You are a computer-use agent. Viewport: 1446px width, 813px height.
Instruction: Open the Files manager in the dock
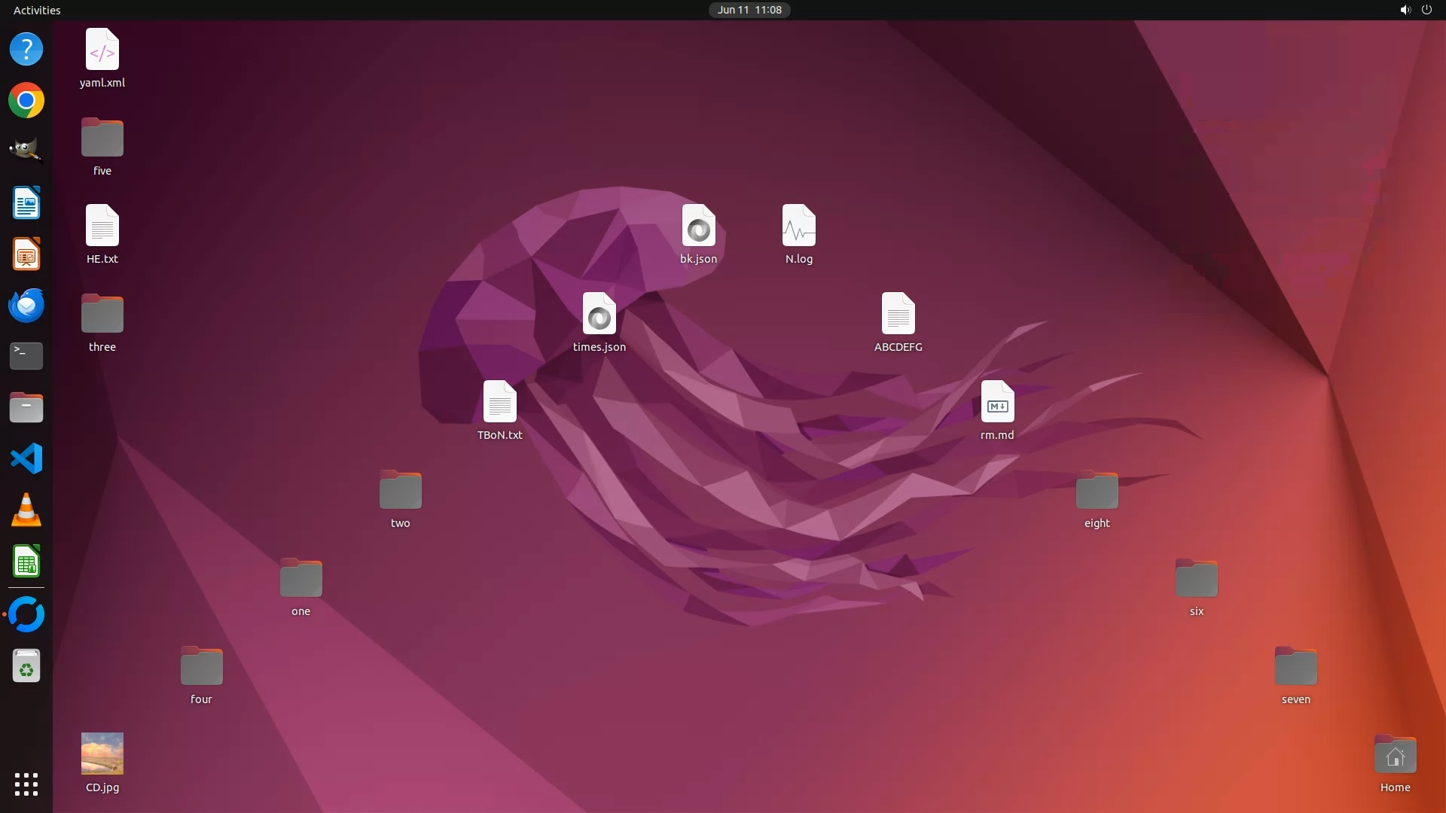pyautogui.click(x=26, y=407)
